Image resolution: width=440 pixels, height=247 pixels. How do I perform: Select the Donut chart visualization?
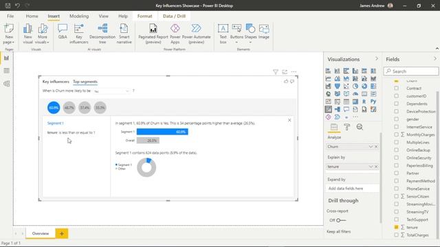364,86
